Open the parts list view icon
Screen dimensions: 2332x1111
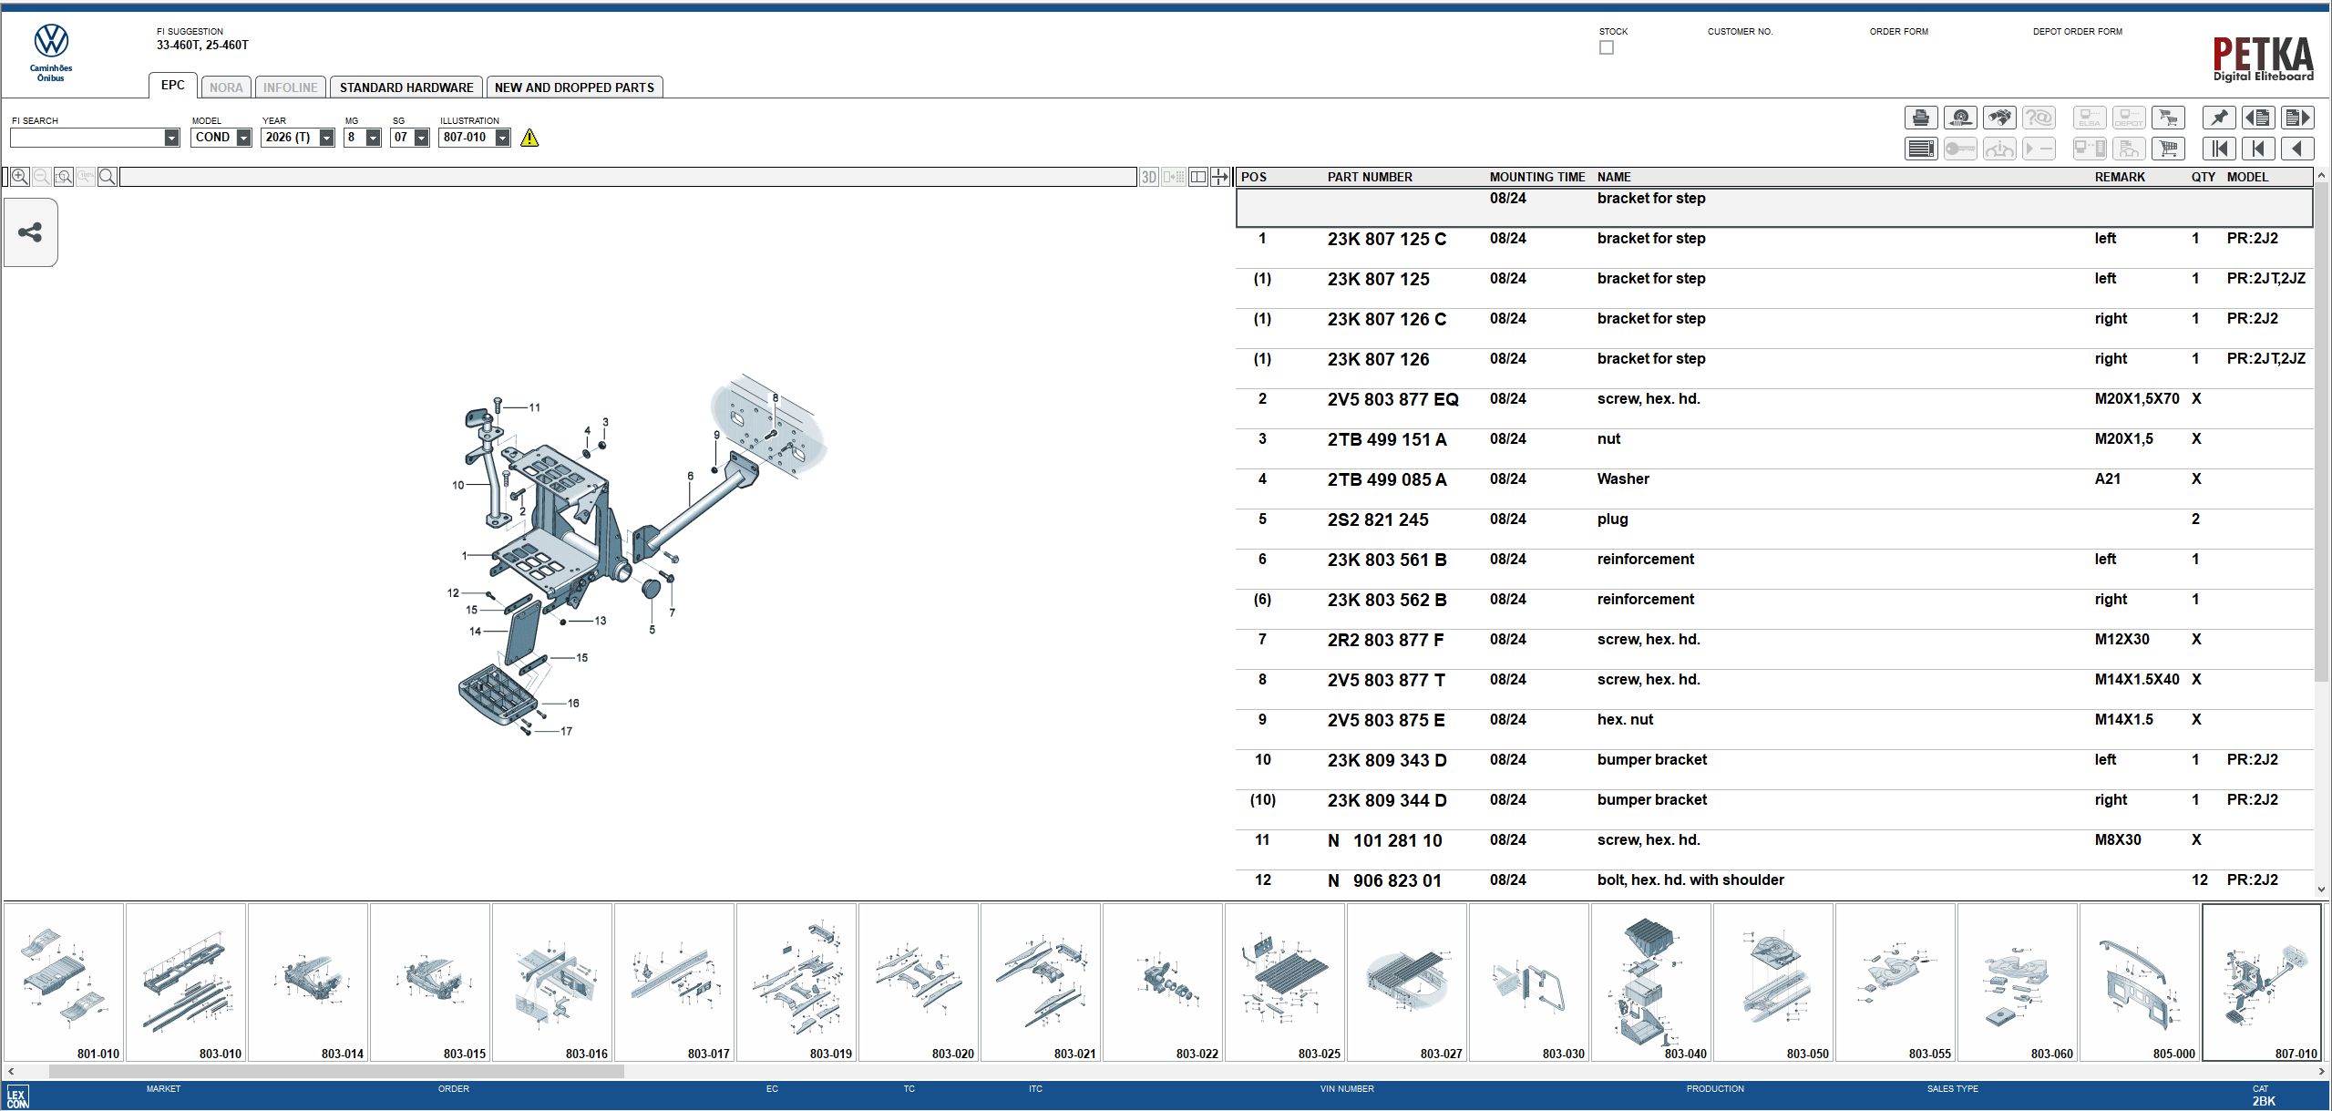[x=1921, y=149]
